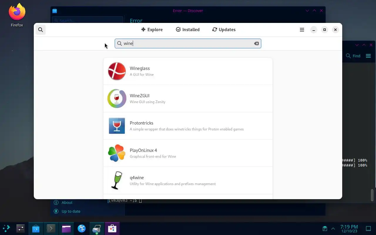Close the terminal window behind Software
This screenshot has height=235, width=376.
click(371, 45)
